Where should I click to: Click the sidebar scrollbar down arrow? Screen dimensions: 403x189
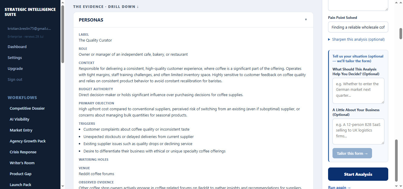[63, 186]
